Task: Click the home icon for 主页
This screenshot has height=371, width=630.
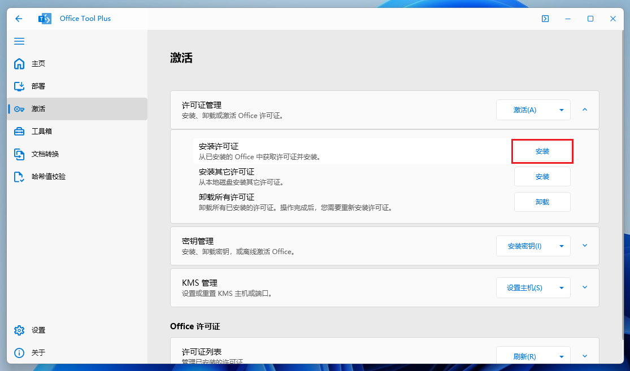Action: (19, 63)
